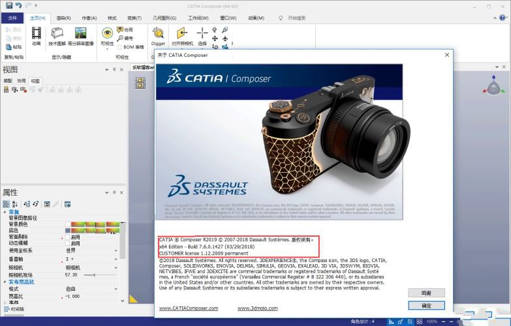Open the vertical axis dropdown showing Z +
Viewport: 511px width, 326px height.
(116, 259)
